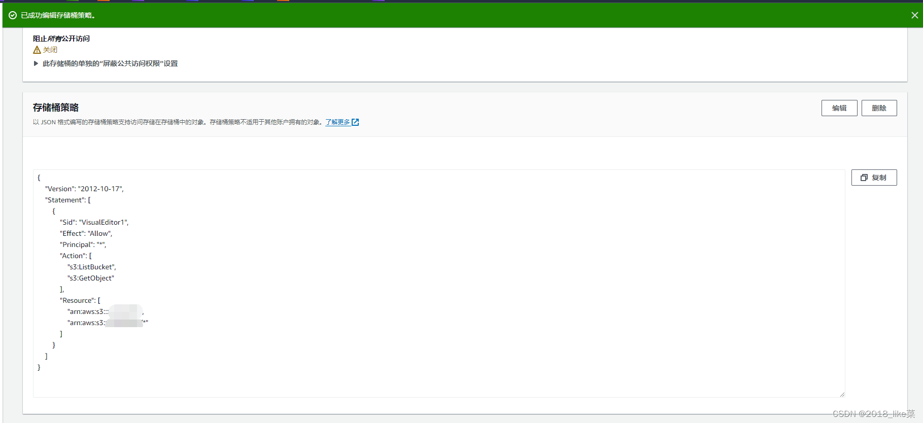Click the success checkmark icon in banner
Screen dimensions: 923x423
(13, 15)
